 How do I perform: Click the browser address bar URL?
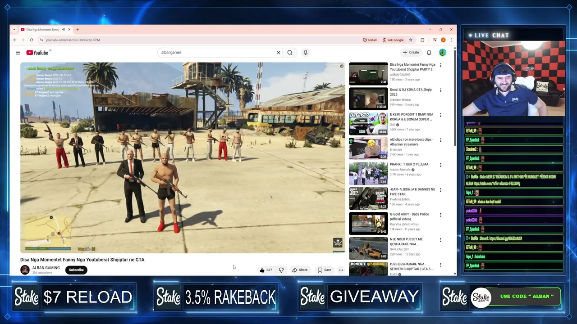click(x=73, y=40)
